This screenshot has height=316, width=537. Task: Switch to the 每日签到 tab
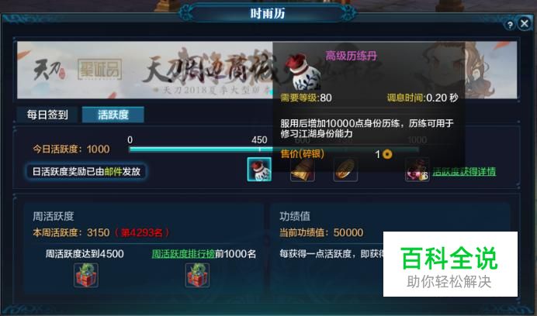[47, 115]
